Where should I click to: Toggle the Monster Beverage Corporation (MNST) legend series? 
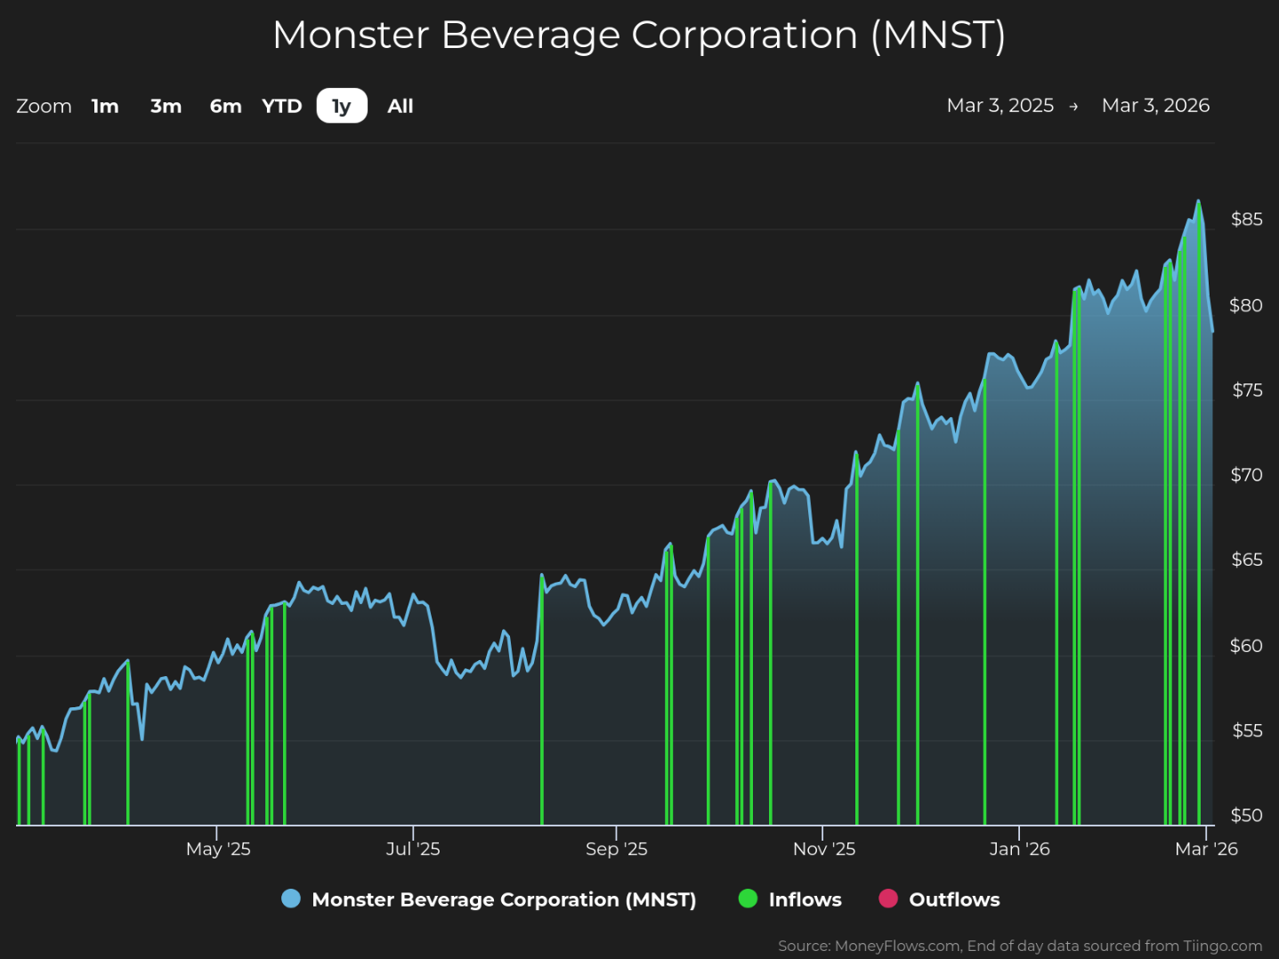[x=489, y=899]
